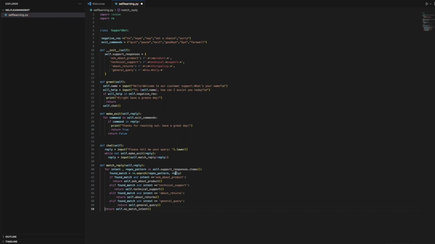
Task: Click selflearning.py in the breadcrumb
Action: click(103, 10)
